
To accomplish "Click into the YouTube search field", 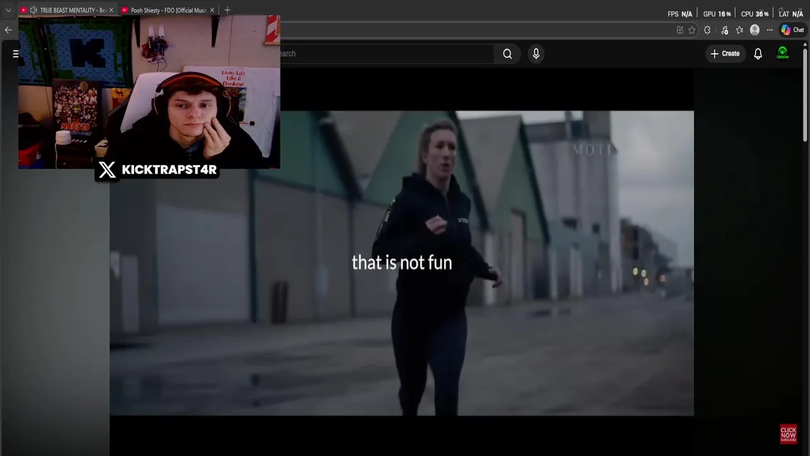I will pyautogui.click(x=386, y=54).
